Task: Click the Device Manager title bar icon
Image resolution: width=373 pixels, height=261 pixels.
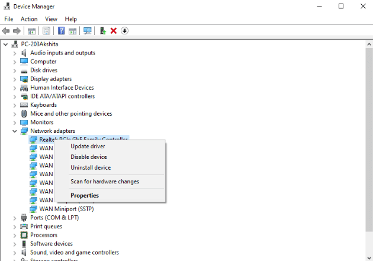Action: click(x=7, y=6)
